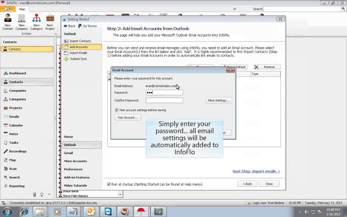Open Windows Start orb
The width and height of the screenshot is (347, 217).
click(x=7, y=212)
